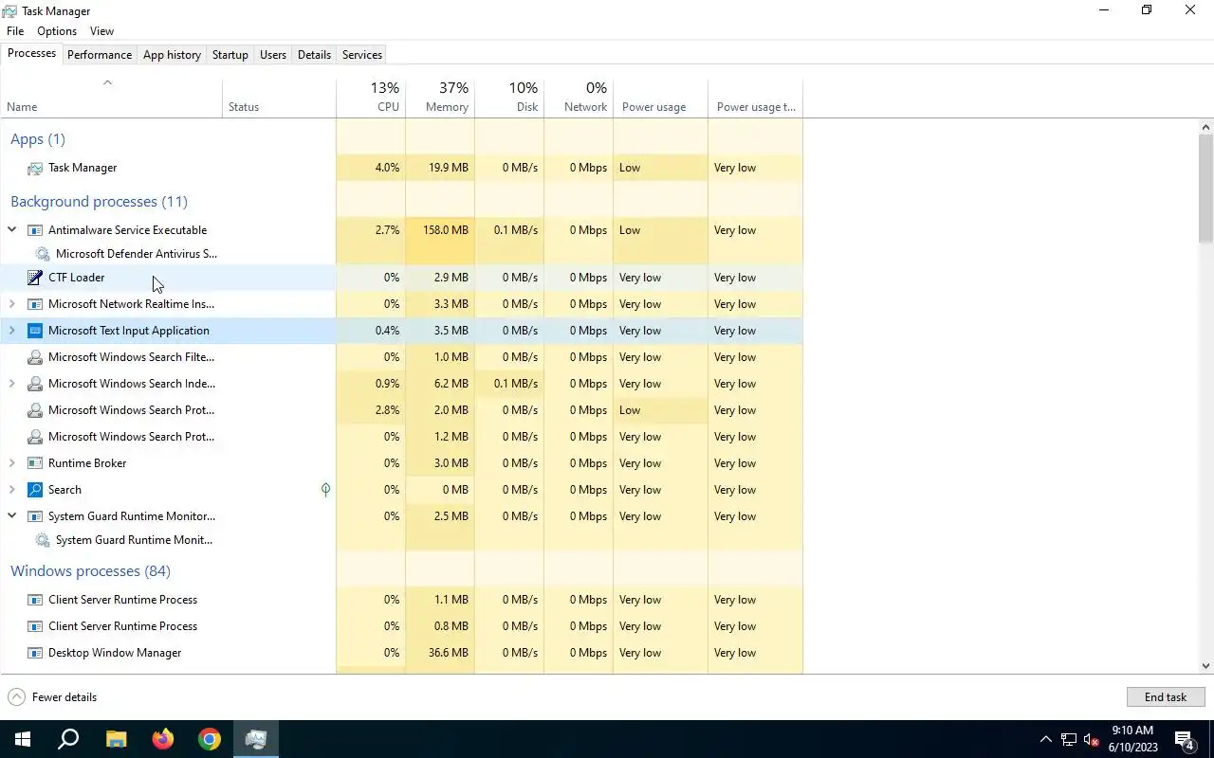
Task: Click the green leaf suspended status icon
Action: point(325,490)
